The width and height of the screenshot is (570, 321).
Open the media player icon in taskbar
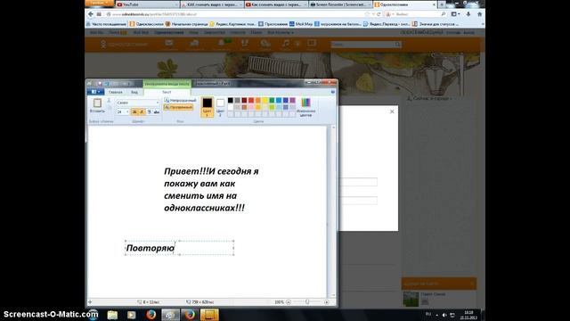(x=132, y=315)
